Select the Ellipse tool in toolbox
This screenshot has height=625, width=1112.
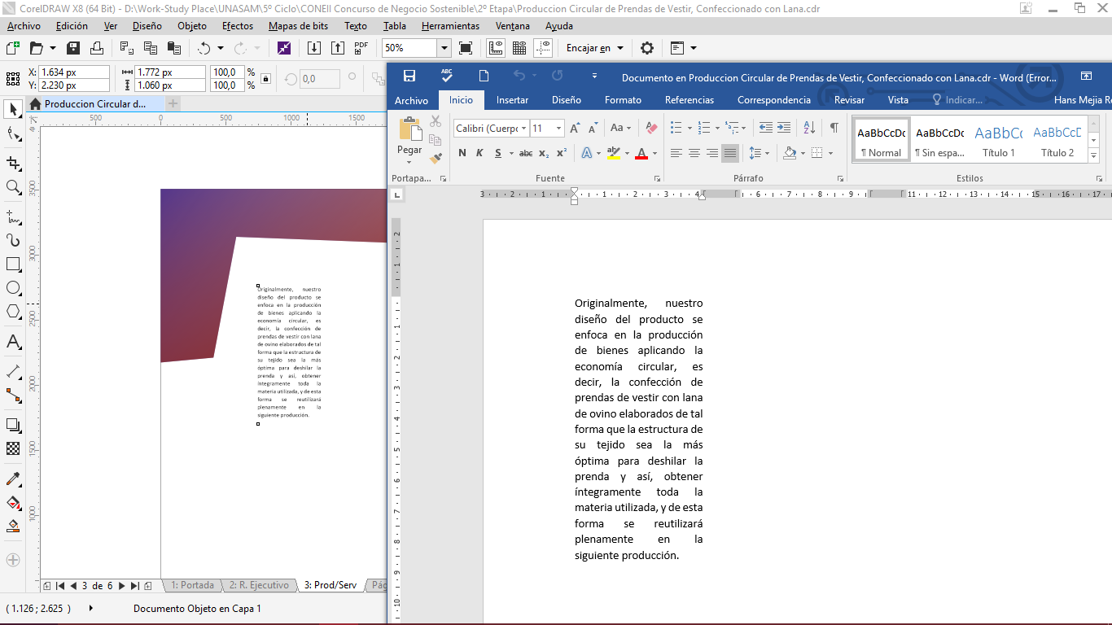point(13,288)
